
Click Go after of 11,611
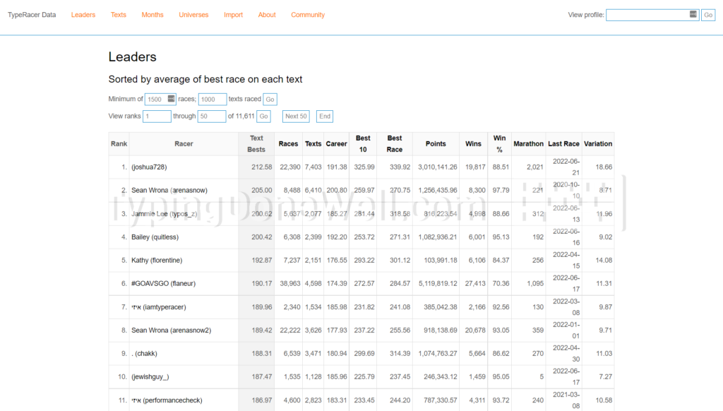[x=263, y=117]
